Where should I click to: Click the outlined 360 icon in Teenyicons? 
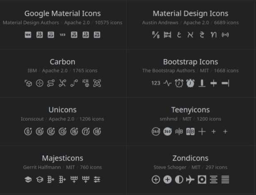pos(156,132)
